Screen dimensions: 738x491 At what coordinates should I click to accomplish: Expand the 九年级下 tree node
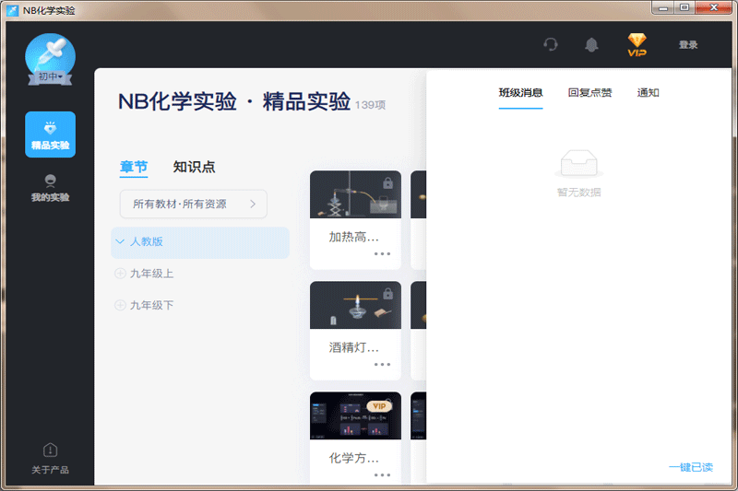(120, 305)
